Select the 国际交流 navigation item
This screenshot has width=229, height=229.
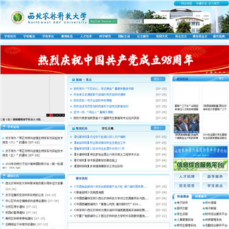124,36
